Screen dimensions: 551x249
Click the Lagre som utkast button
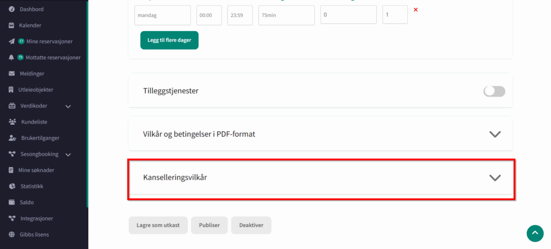(158, 225)
